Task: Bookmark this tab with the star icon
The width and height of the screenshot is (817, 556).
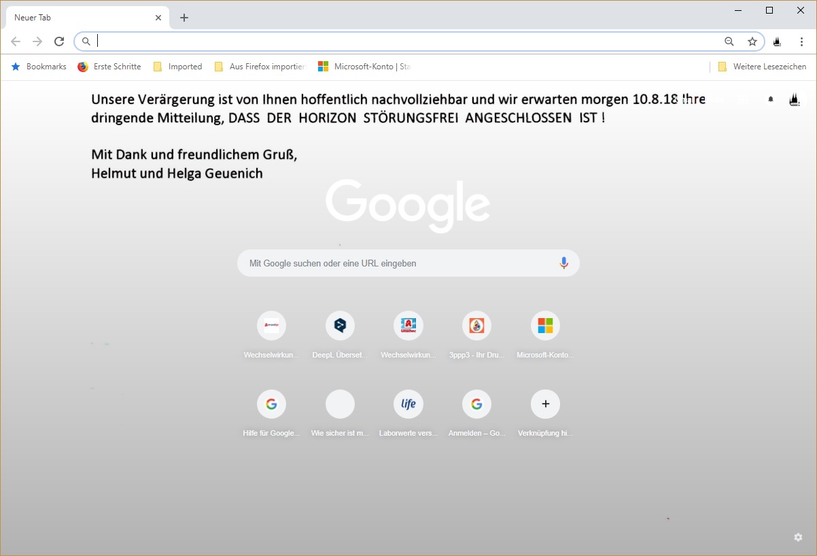Action: tap(752, 41)
